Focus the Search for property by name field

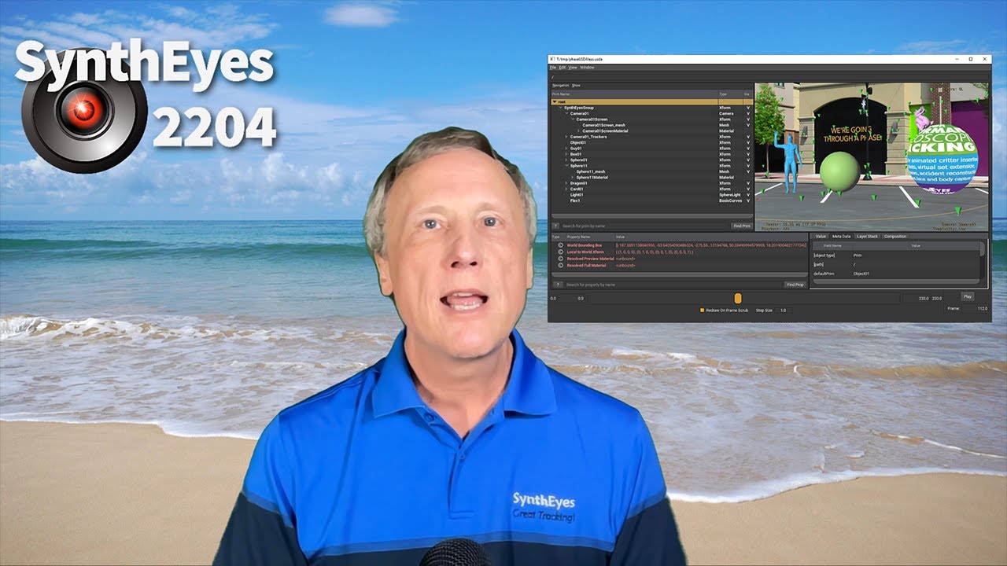pos(673,285)
